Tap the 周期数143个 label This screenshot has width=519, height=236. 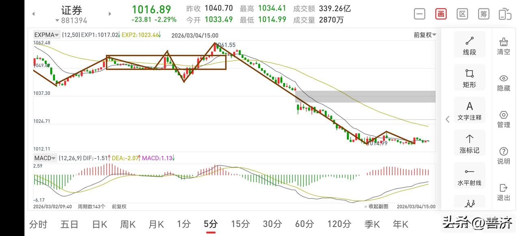(x=91, y=206)
